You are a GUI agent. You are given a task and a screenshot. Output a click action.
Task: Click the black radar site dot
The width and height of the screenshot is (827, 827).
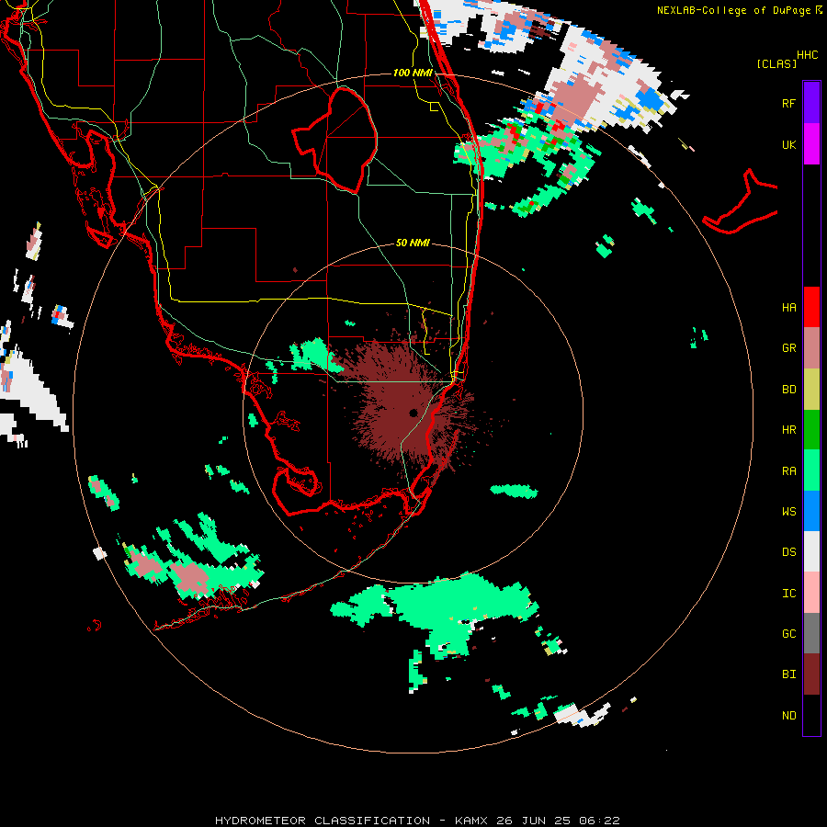tap(413, 413)
